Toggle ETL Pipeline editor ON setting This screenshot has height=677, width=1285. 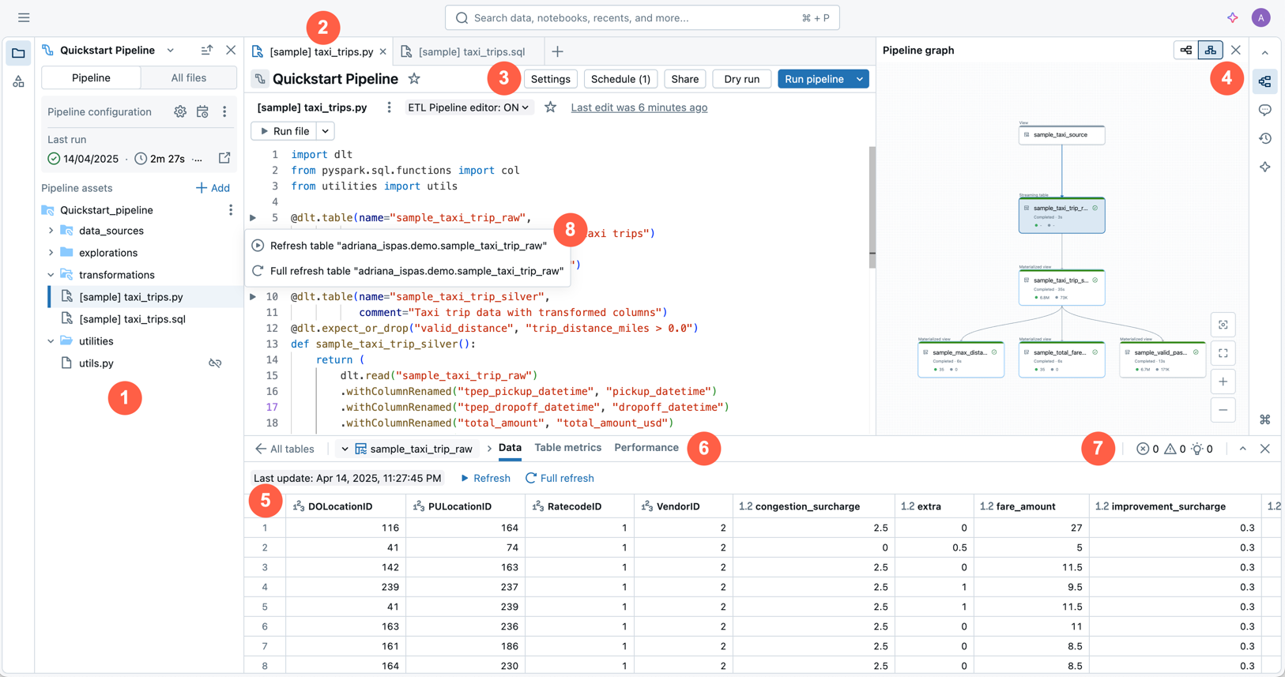tap(468, 107)
